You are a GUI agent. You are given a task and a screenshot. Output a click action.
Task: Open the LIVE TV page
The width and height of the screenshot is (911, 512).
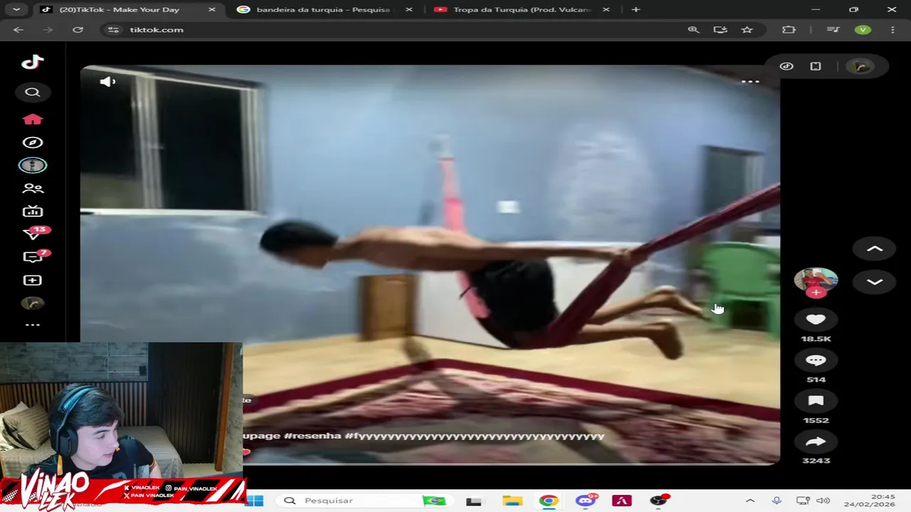coord(33,211)
